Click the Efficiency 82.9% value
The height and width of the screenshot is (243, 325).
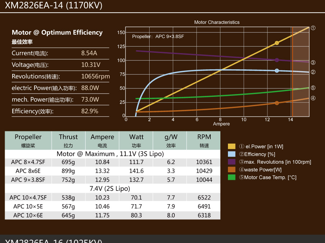[x=90, y=111]
